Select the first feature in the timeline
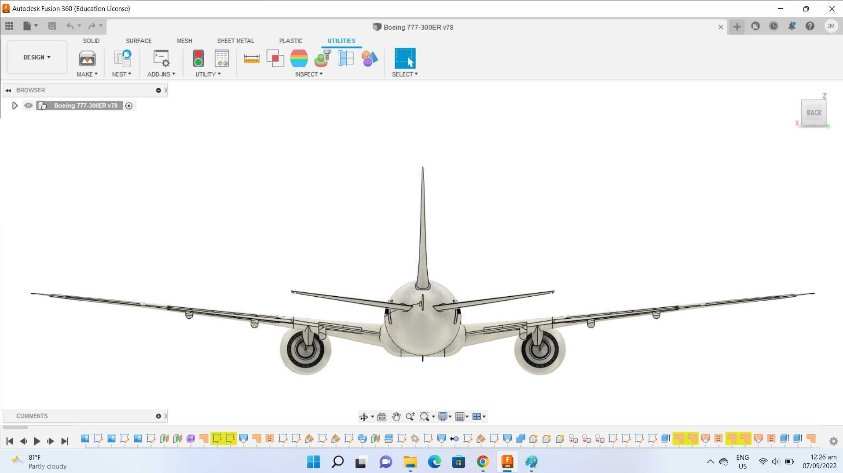The height and width of the screenshot is (473, 843). (85, 438)
